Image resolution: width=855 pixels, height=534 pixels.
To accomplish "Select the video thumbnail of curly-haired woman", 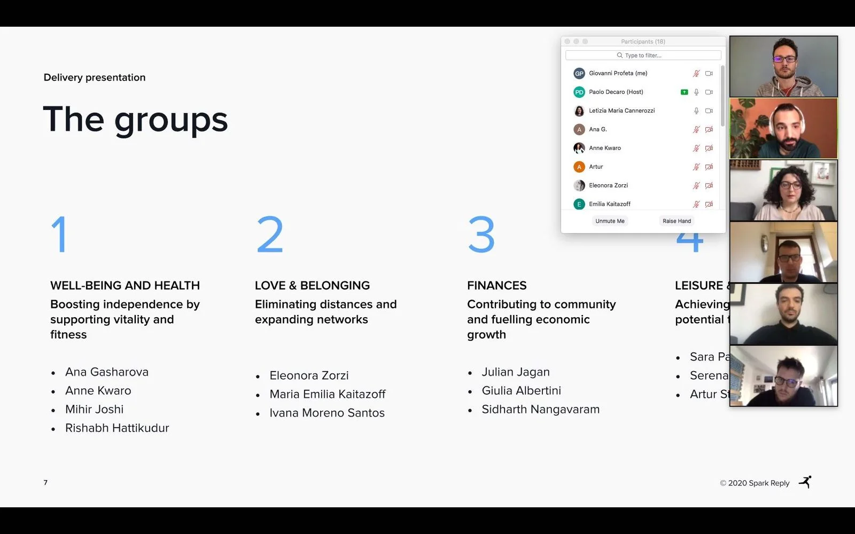I will [783, 191].
